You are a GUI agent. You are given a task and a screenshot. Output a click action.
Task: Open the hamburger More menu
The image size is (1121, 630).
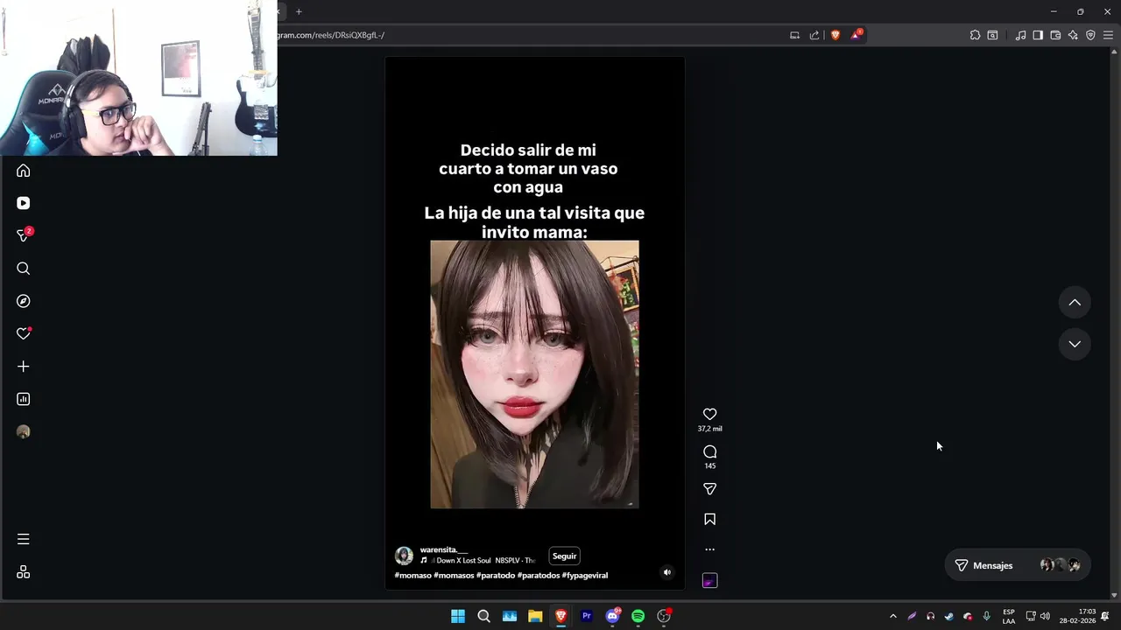tap(24, 539)
